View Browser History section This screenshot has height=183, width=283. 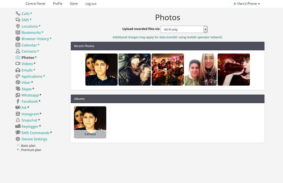click(35, 39)
